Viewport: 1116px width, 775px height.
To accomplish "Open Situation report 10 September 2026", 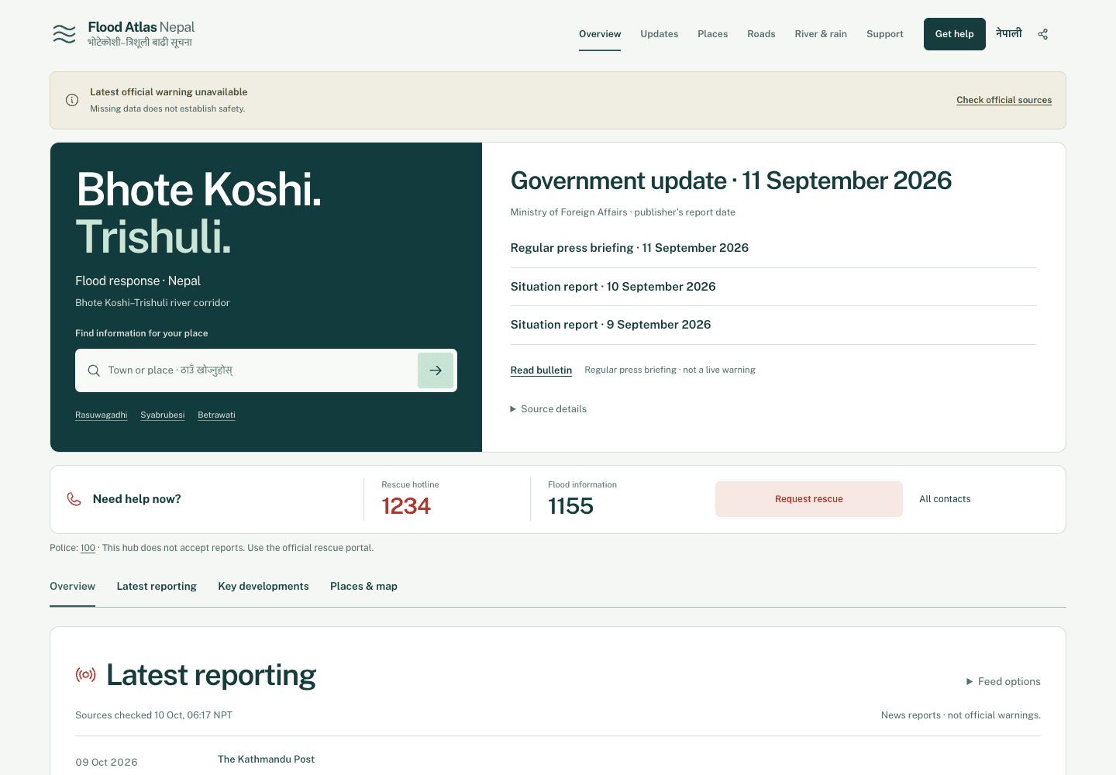I will [613, 287].
